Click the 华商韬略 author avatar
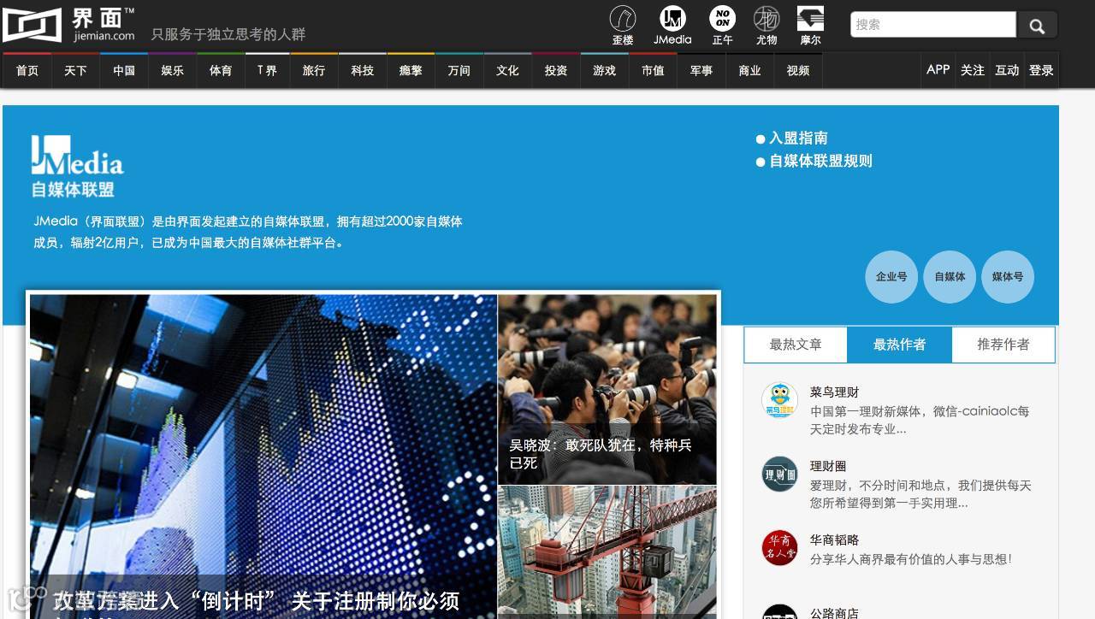1095x619 pixels. tap(779, 548)
